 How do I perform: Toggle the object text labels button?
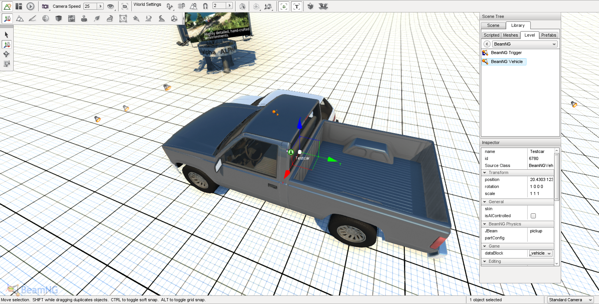296,6
